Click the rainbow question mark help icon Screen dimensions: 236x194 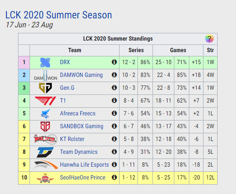(x=209, y=38)
